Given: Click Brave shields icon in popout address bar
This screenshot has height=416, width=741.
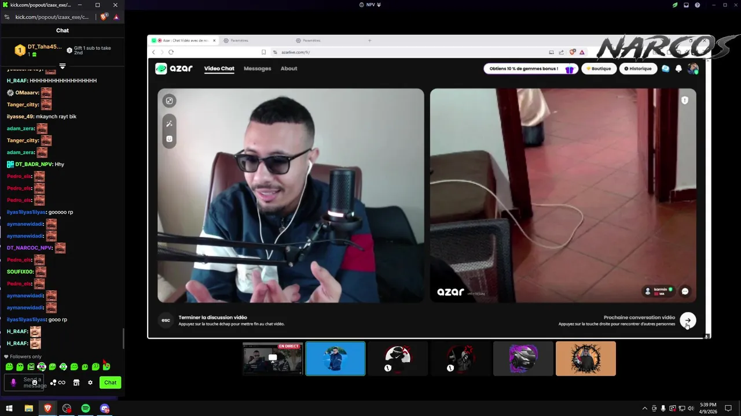Looking at the screenshot, I should coord(104,17).
